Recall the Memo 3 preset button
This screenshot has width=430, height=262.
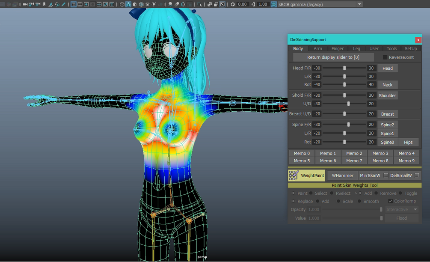point(380,153)
